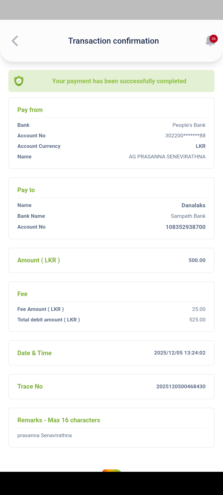
Task: Tap the Sampath Bank value
Action: click(x=188, y=216)
